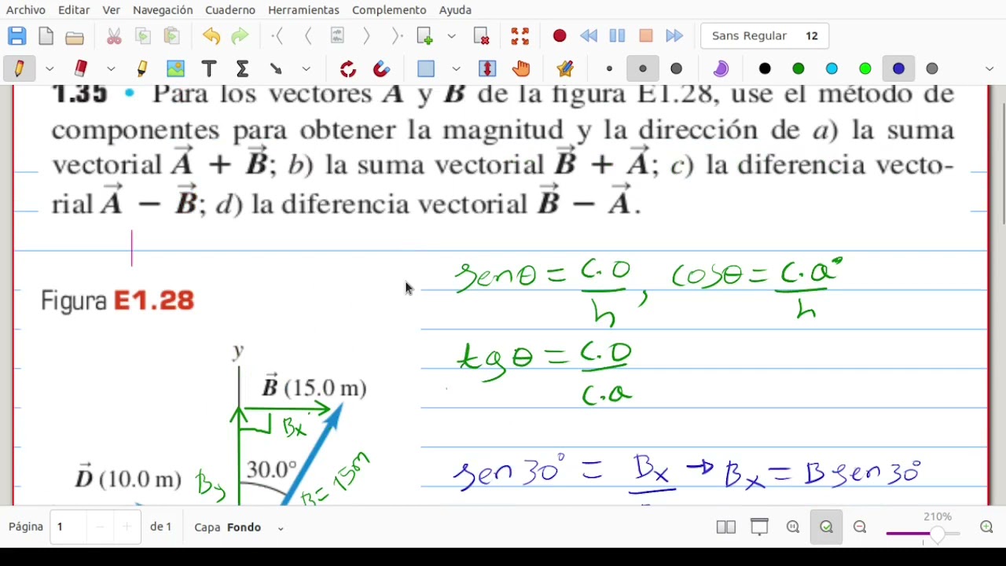The width and height of the screenshot is (1006, 566).
Task: Open the Sans Regular 12 font selector
Action: pyautogui.click(x=765, y=36)
